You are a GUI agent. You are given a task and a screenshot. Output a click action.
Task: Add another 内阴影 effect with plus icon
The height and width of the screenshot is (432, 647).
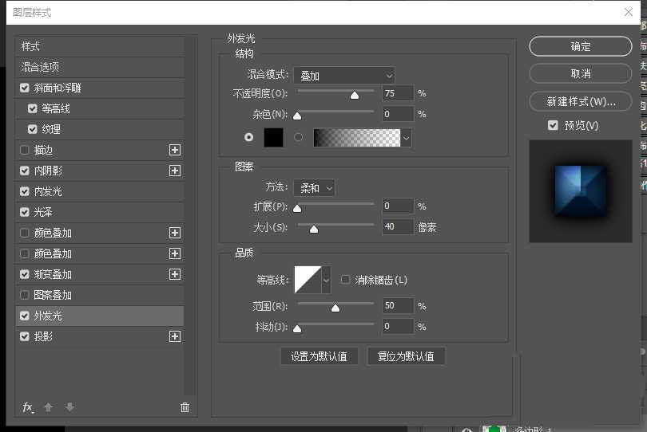click(175, 171)
